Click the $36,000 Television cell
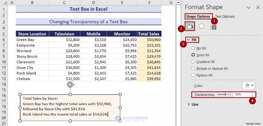The image size is (263, 126). point(64,68)
